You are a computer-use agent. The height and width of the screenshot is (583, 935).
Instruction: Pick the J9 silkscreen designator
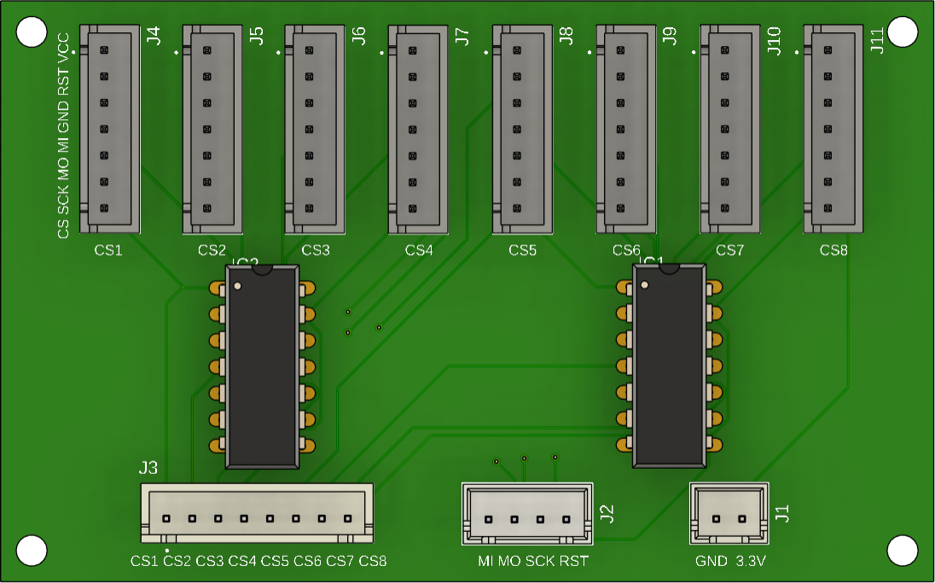tap(670, 36)
